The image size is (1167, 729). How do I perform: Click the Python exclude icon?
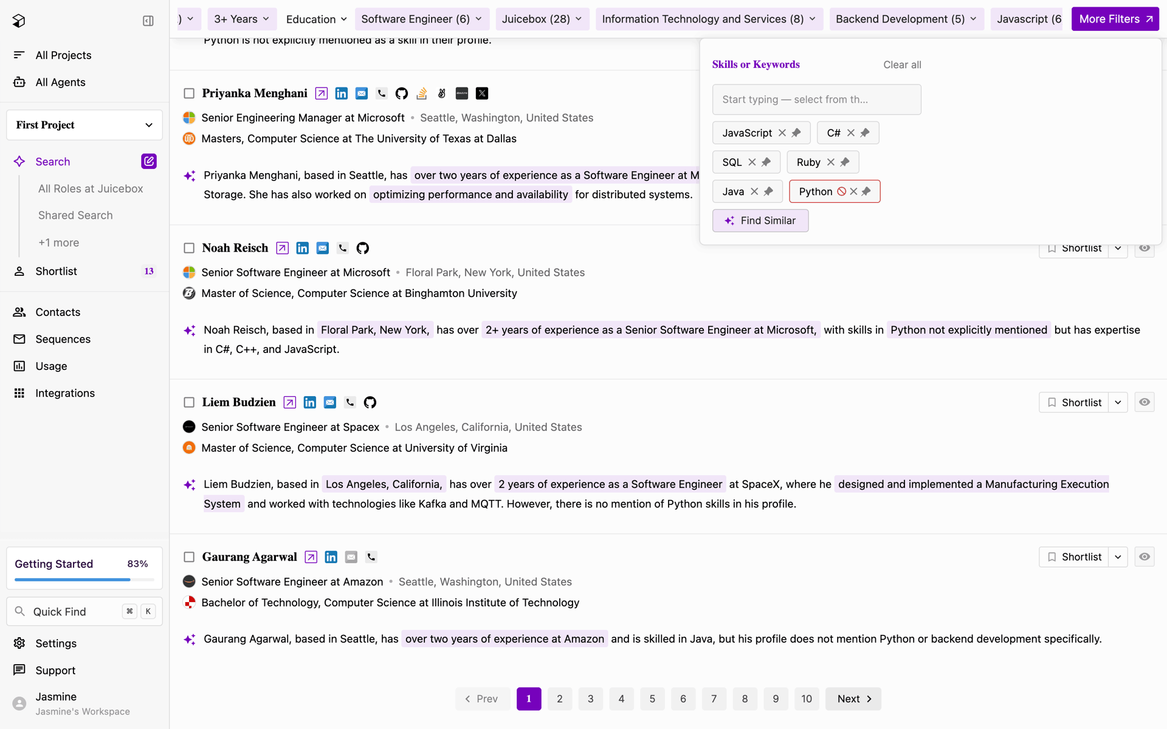(842, 191)
